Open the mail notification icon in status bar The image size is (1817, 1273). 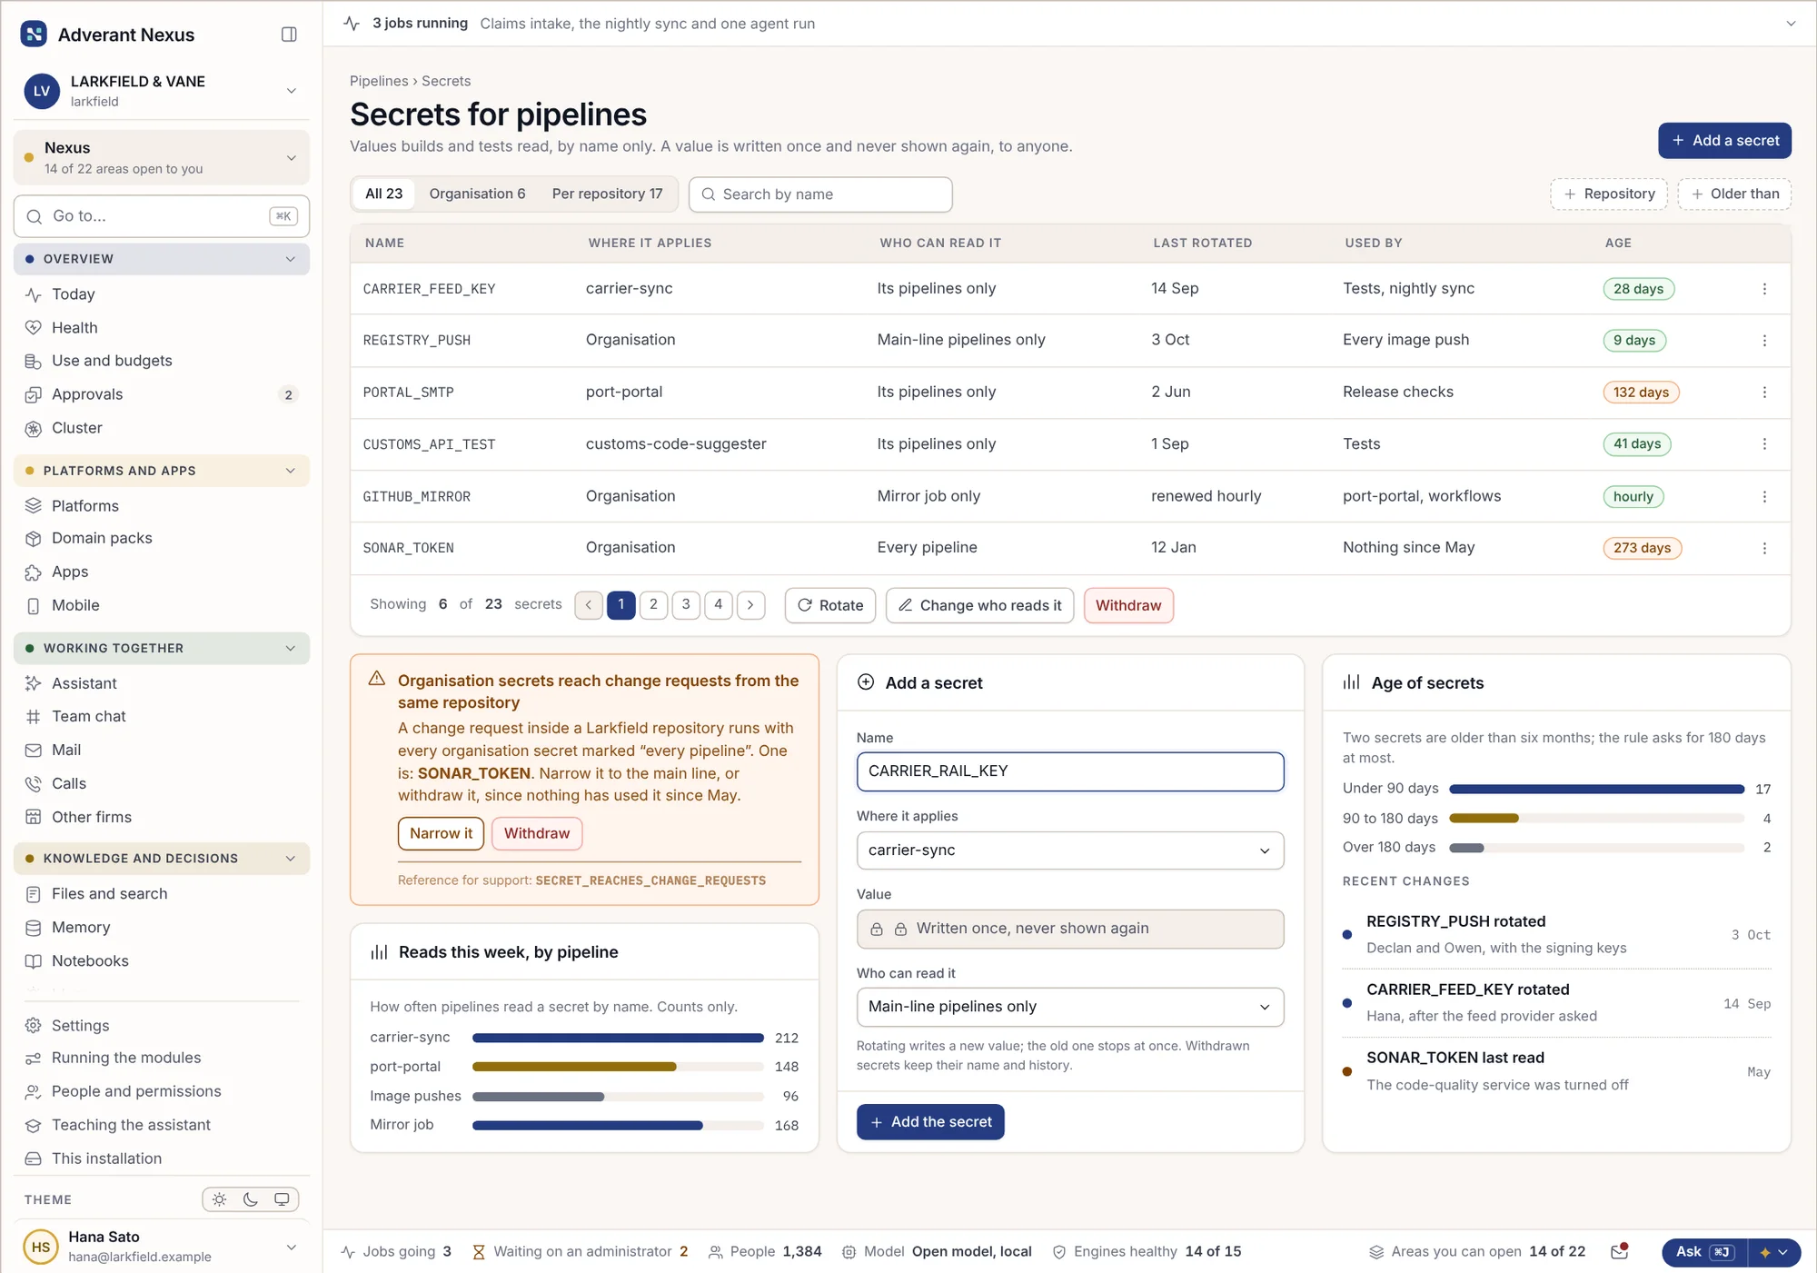tap(1619, 1252)
